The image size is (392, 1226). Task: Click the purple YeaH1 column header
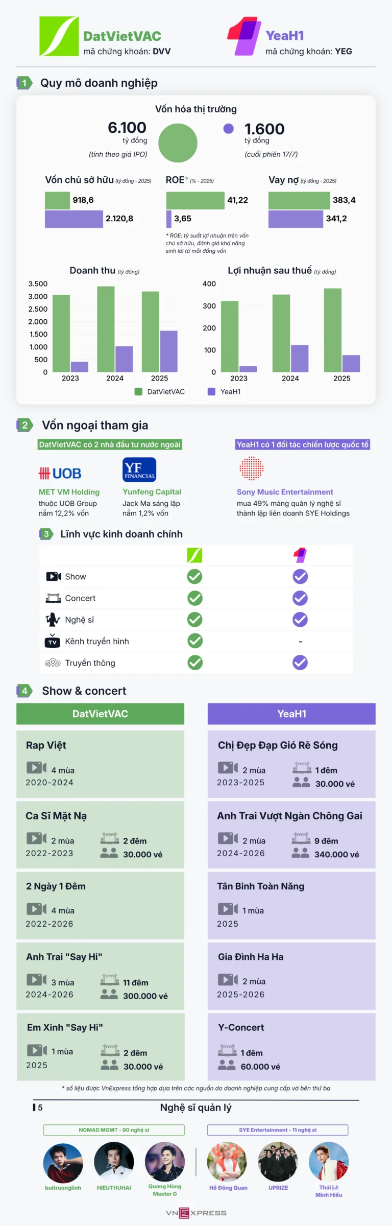(291, 714)
